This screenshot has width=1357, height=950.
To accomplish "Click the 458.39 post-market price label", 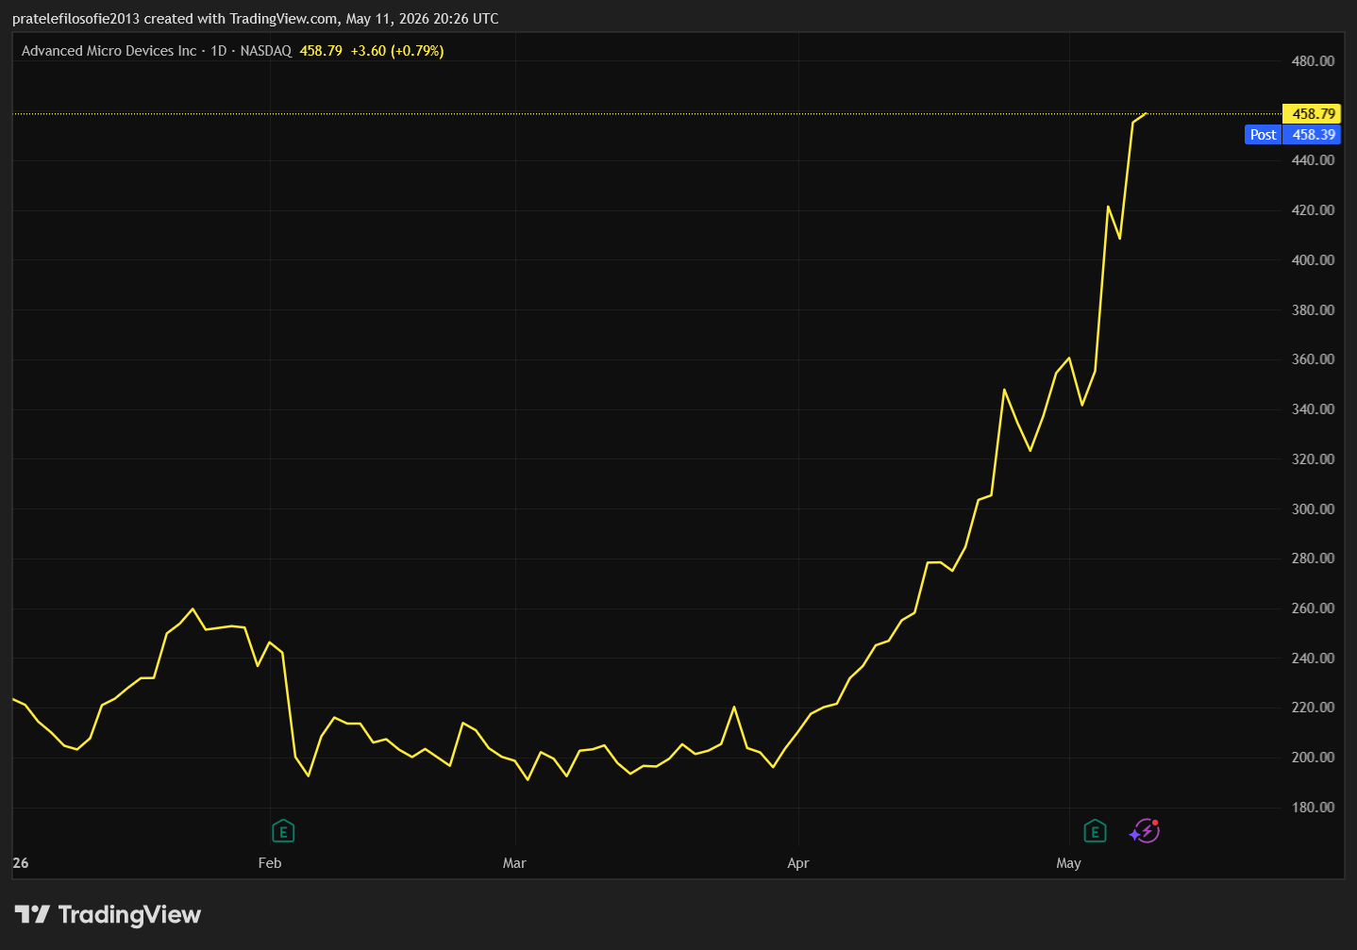I will 1312,134.
